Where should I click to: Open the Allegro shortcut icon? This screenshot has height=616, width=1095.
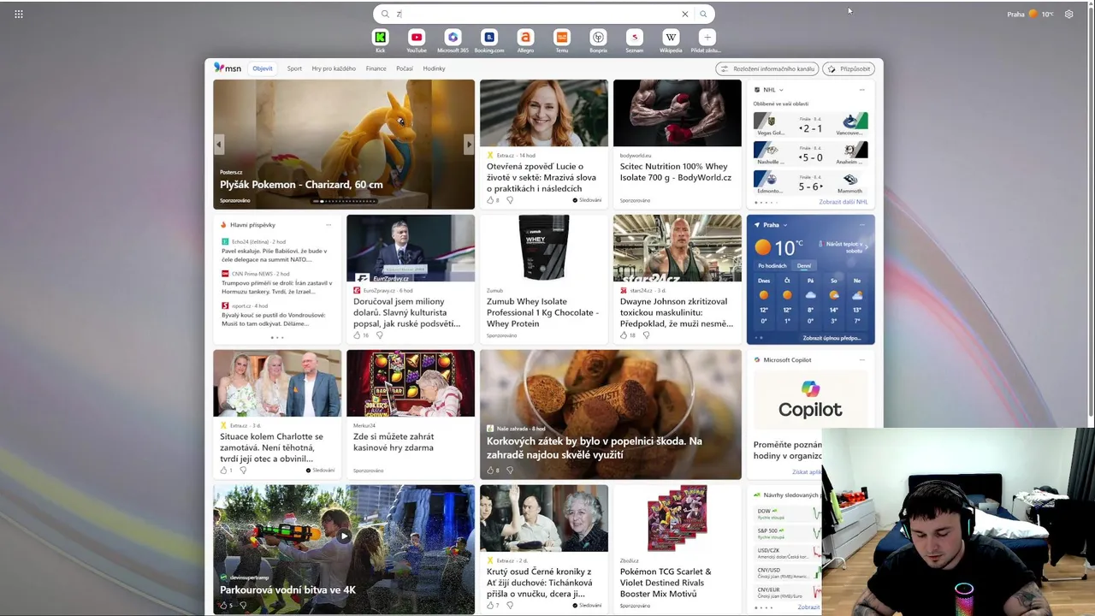point(525,37)
